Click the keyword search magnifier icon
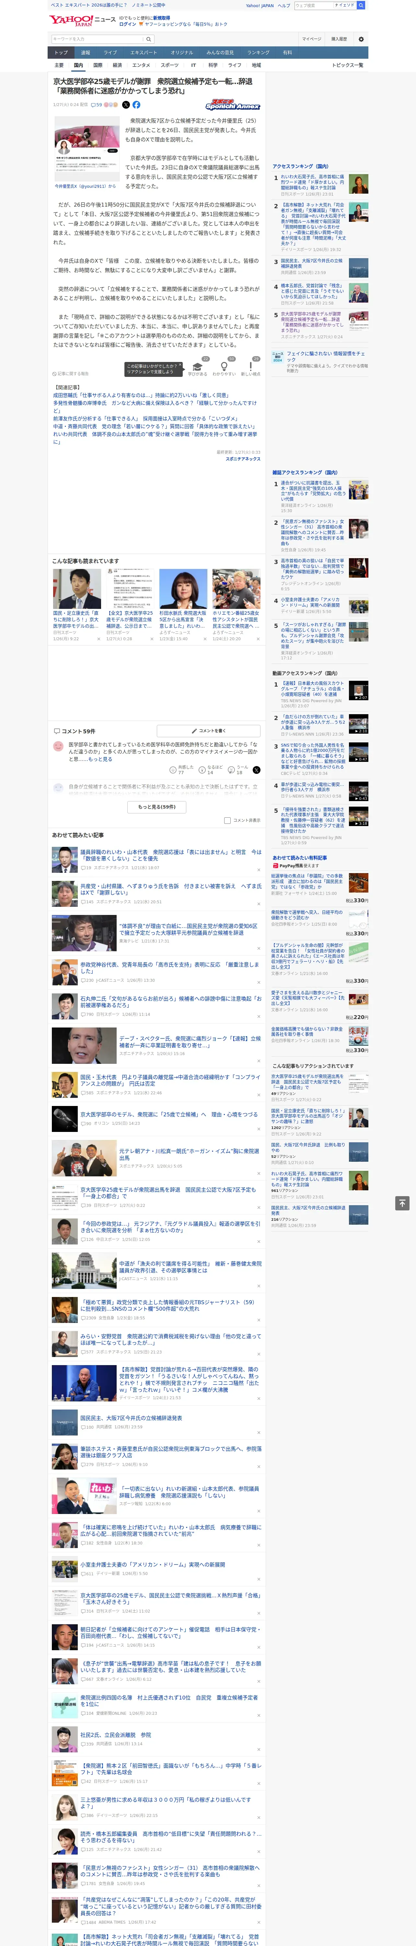The image size is (416, 1946). click(149, 39)
